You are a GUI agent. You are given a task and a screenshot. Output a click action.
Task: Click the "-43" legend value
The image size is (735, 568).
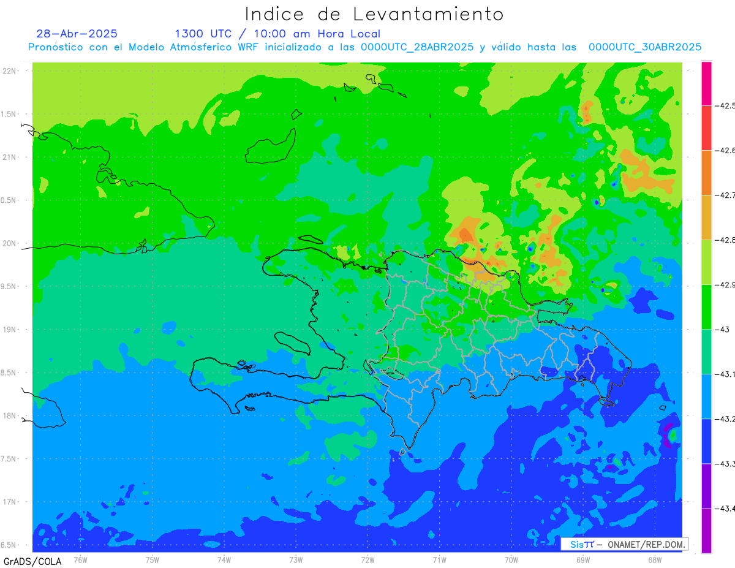point(723,329)
